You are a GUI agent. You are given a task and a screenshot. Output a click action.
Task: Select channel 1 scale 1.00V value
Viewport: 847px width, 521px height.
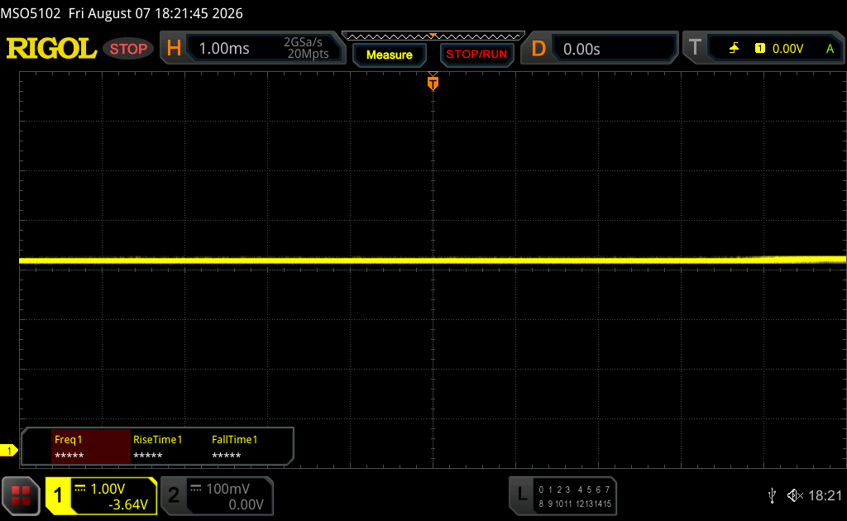(108, 489)
